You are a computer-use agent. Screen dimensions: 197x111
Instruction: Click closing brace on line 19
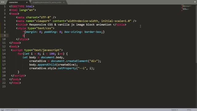(x=18, y=72)
